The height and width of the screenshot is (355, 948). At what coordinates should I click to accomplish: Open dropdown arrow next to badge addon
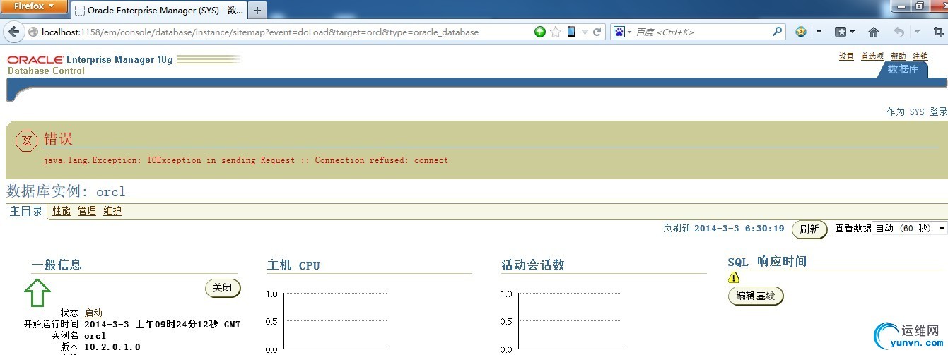[x=819, y=32]
